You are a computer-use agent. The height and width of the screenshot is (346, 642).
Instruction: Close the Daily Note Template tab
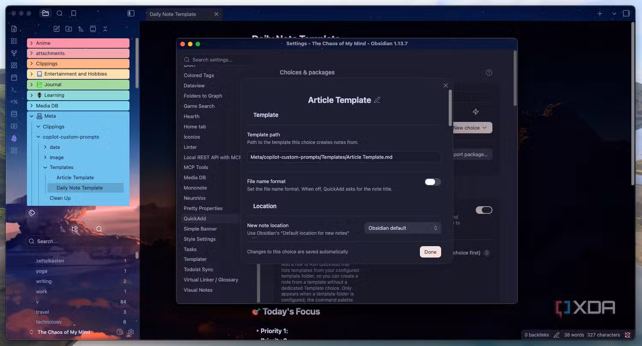(x=216, y=14)
